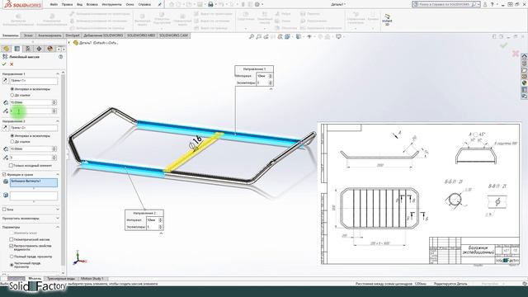
Task: Reverse Direction 2 with arrow icon
Action: [x=5, y=128]
